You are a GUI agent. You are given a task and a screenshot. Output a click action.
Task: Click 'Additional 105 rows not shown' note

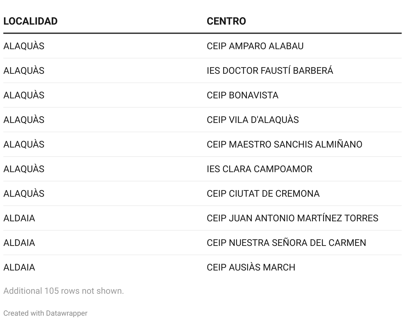(x=63, y=291)
